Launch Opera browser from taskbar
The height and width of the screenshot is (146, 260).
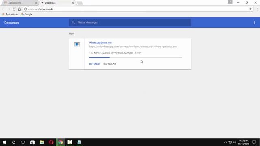(x=51, y=142)
